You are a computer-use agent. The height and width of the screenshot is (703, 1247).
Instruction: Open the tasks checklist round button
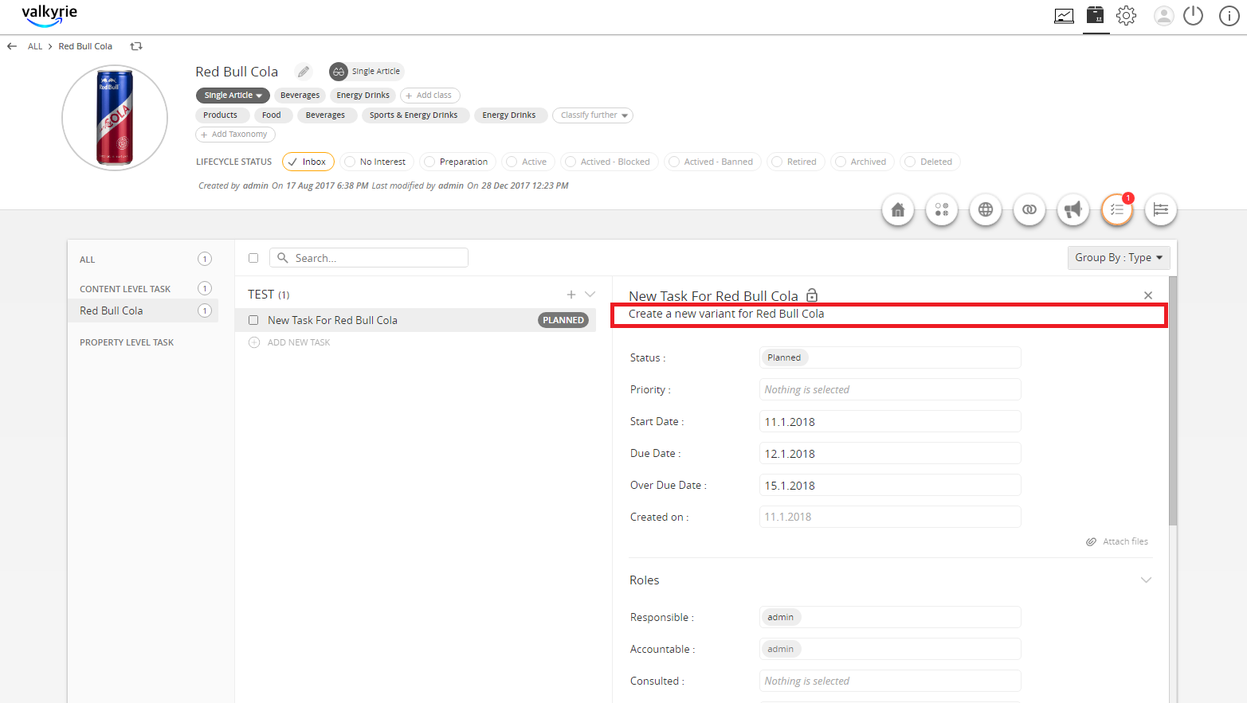1117,209
